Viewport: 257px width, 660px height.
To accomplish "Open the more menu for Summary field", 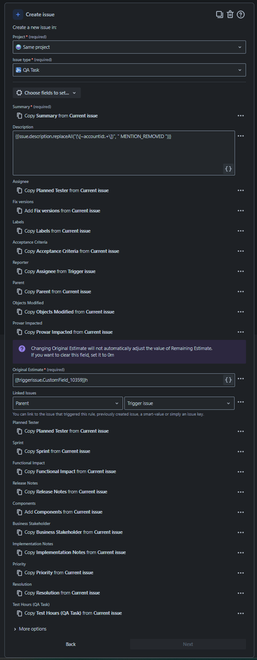I will coord(240,115).
